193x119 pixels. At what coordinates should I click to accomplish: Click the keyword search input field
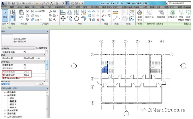[x=180, y=3]
